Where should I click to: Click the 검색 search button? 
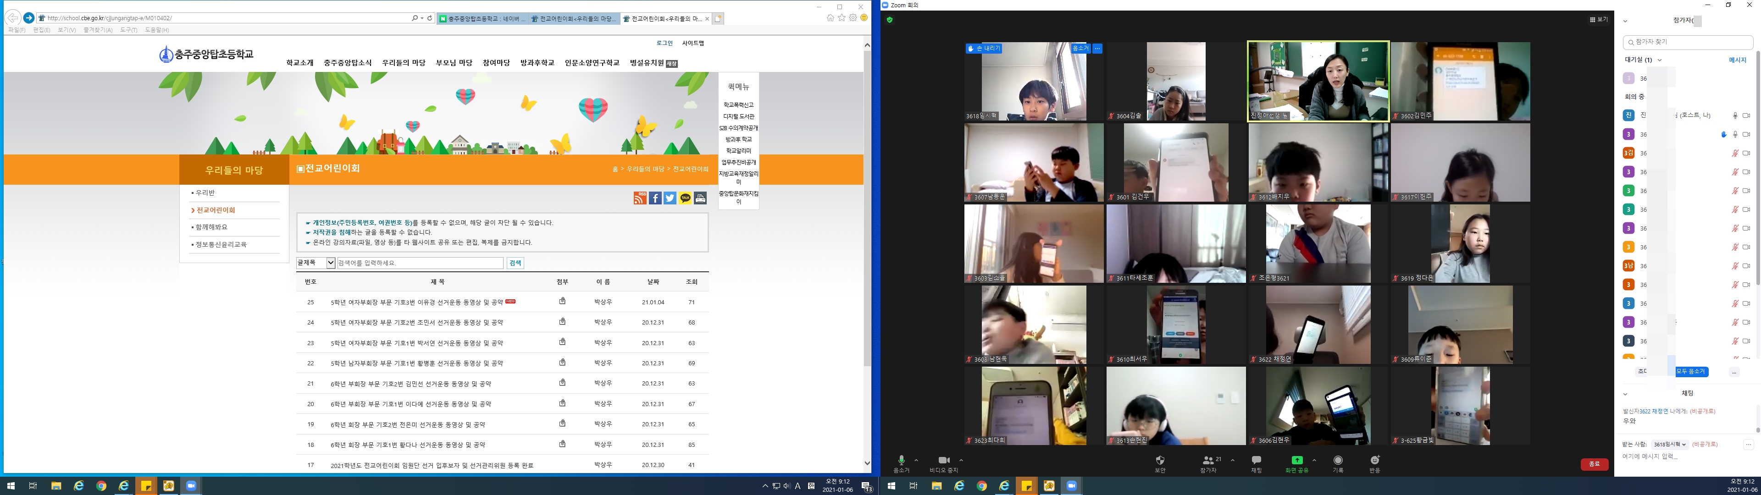pyautogui.click(x=515, y=263)
